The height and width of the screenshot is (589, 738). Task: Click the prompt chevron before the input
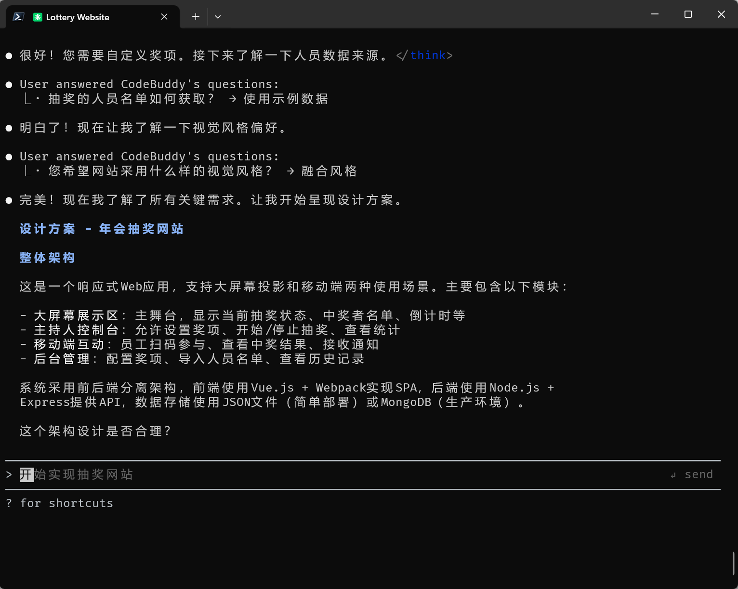pyautogui.click(x=9, y=475)
